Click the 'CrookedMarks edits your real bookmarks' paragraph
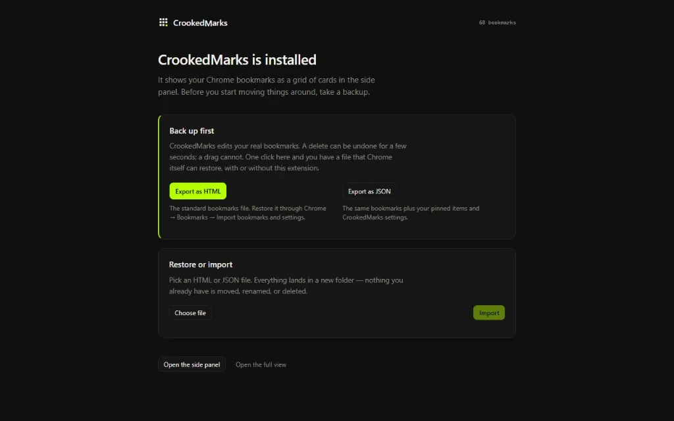Image resolution: width=674 pixels, height=421 pixels. pos(288,157)
